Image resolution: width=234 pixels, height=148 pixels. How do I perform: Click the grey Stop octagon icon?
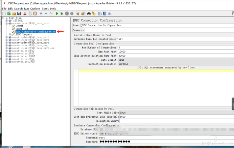pos(67,13)
